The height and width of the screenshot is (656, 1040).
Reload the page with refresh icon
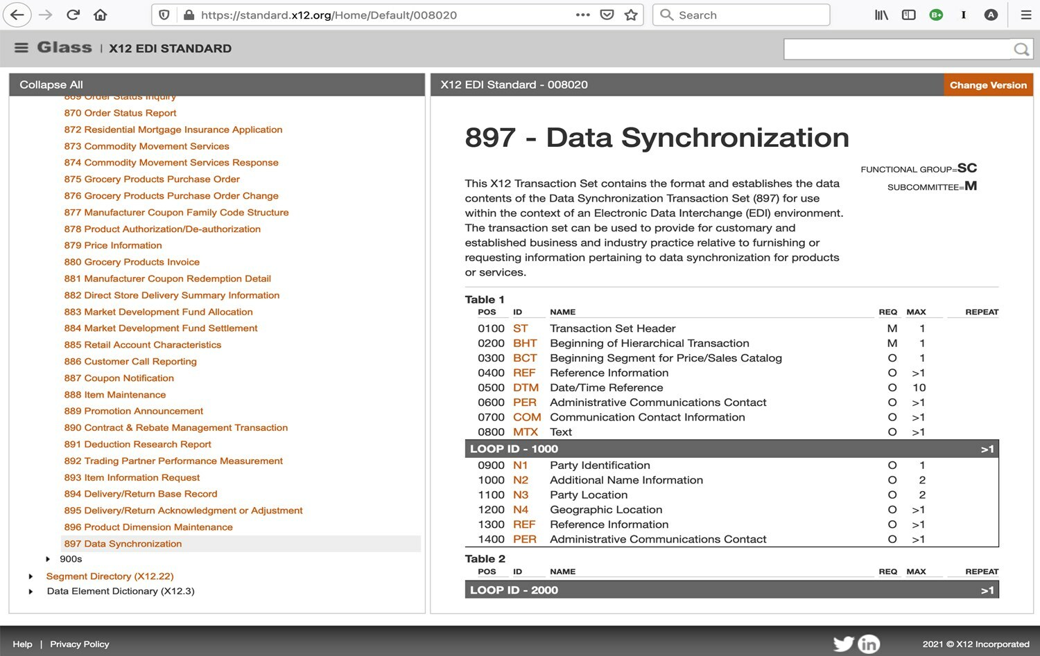(x=73, y=15)
